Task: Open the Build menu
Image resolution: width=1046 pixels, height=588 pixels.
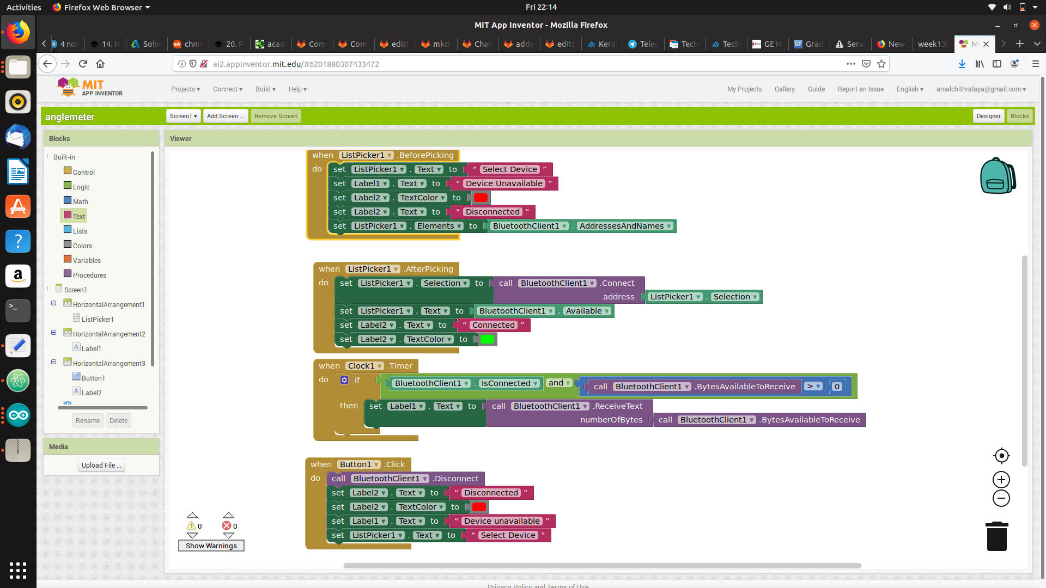Action: (265, 89)
